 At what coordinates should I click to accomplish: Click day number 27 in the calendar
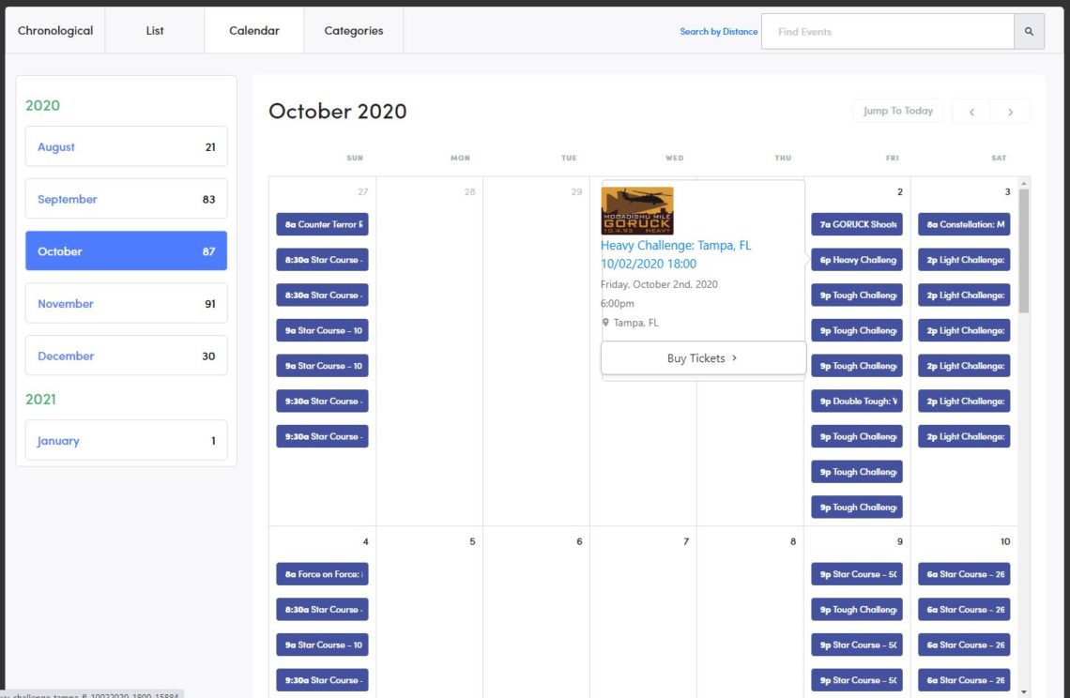tap(363, 191)
